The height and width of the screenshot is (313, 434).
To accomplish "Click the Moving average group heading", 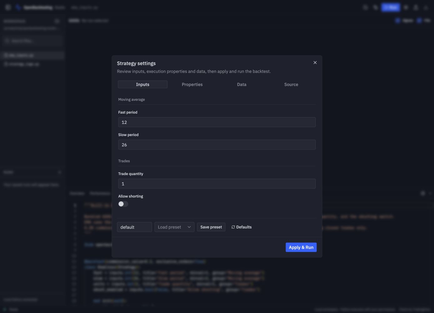I will pyautogui.click(x=132, y=100).
